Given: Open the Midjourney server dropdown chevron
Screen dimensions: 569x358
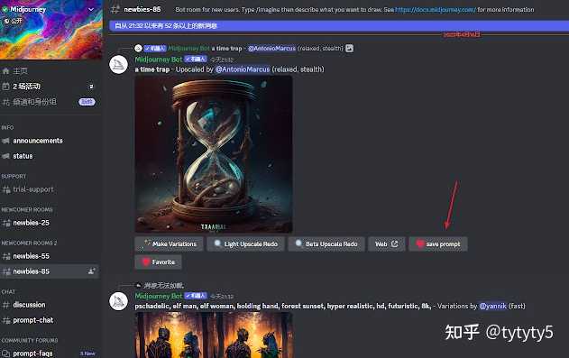Looking at the screenshot, I should tap(91, 9).
